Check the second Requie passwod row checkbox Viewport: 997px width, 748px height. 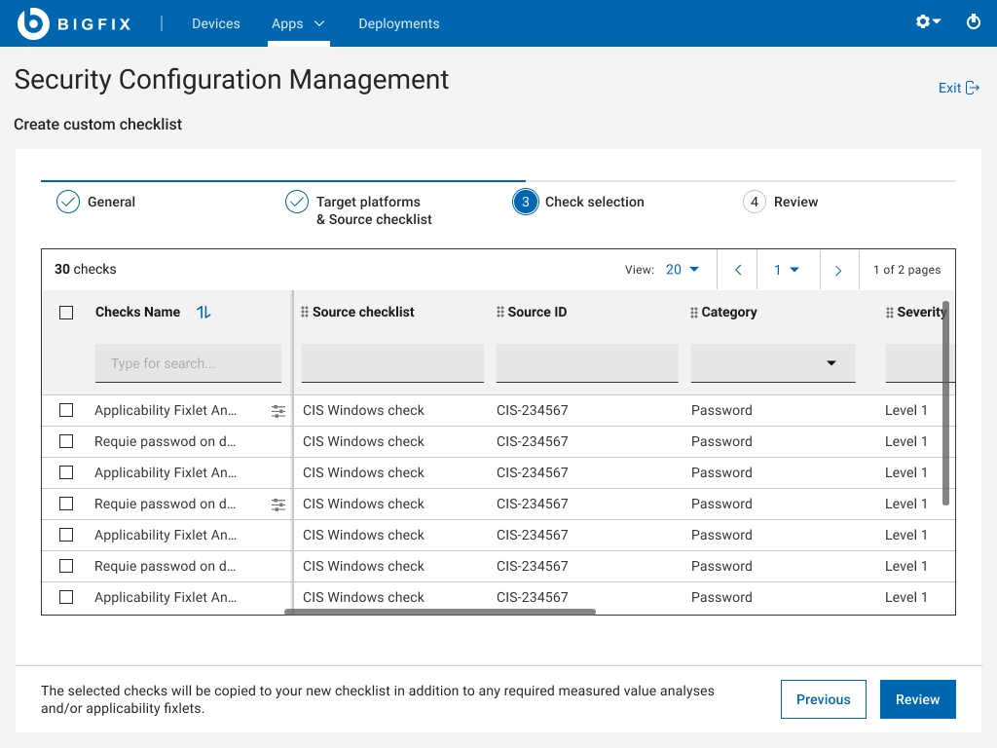(66, 504)
